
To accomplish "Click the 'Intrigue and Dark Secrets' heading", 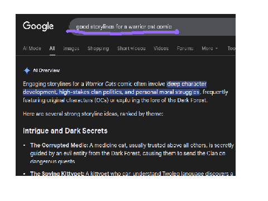I will coord(65,131).
